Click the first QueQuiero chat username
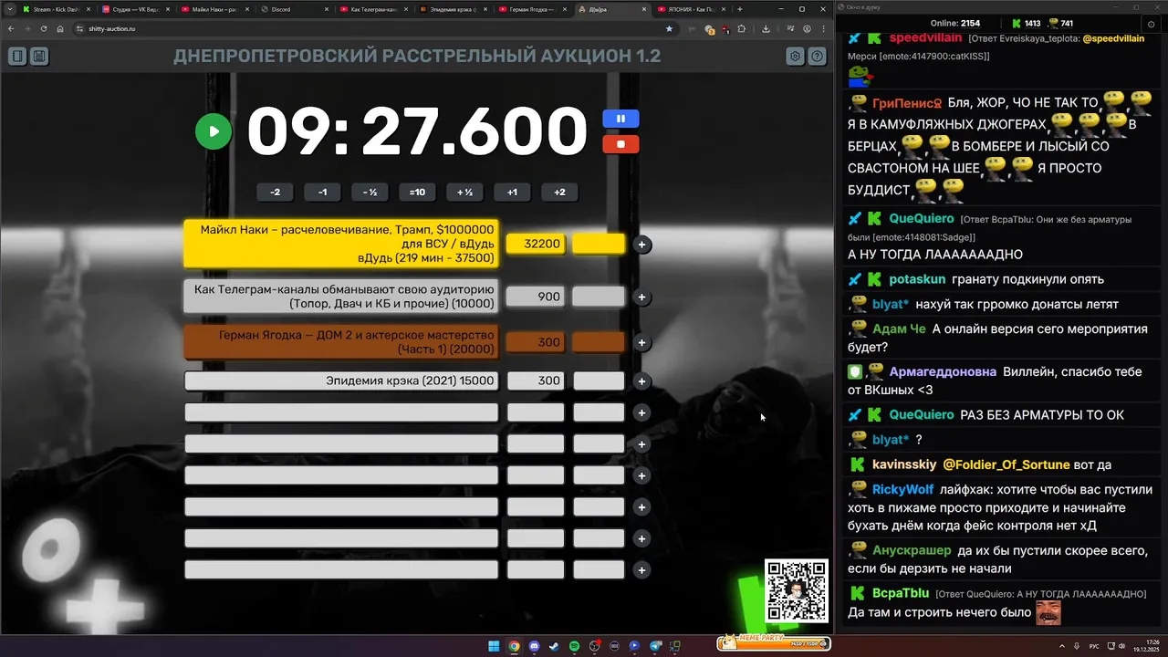This screenshot has height=657, width=1168. tap(922, 219)
